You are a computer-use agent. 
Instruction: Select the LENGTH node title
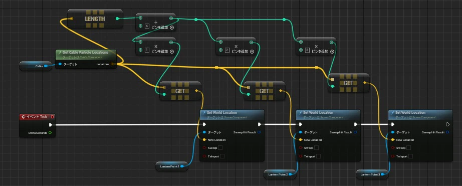tap(95, 19)
